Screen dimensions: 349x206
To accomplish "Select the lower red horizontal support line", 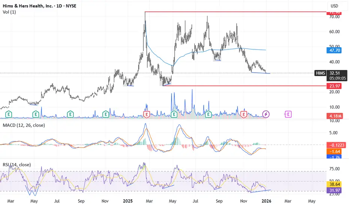I will tap(245, 86).
